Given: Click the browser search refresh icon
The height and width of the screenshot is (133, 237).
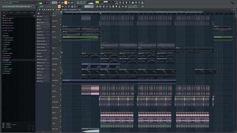Looking at the screenshot, I should [x=34, y=16].
